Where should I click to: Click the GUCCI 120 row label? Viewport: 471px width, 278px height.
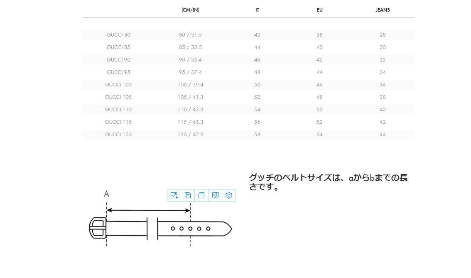pyautogui.click(x=118, y=135)
